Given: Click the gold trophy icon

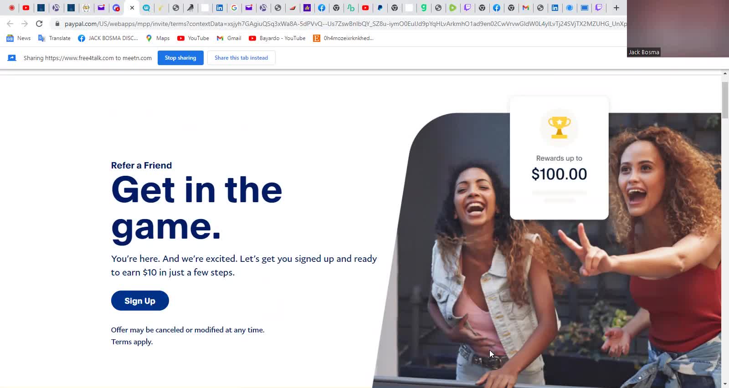Looking at the screenshot, I should click(x=559, y=127).
